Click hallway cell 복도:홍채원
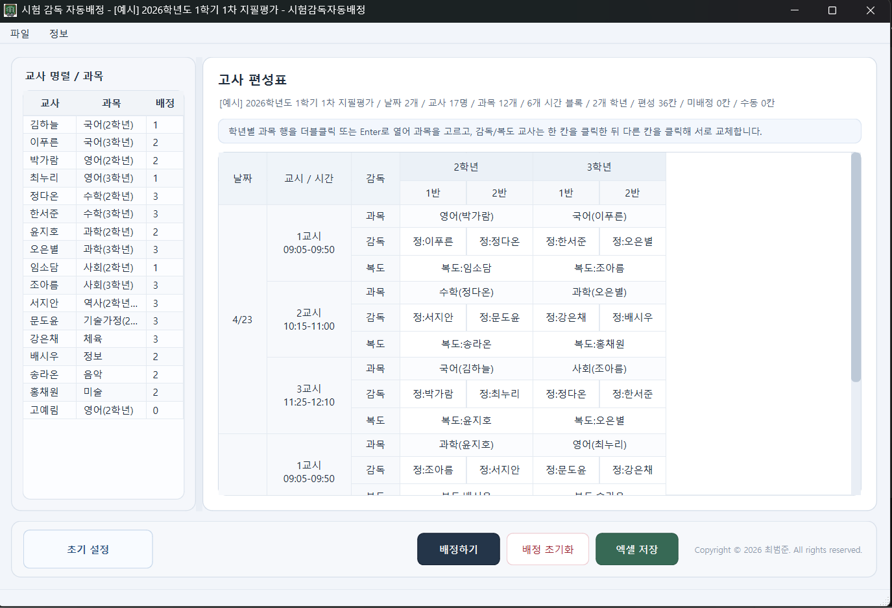Image resolution: width=892 pixels, height=608 pixels. click(599, 344)
